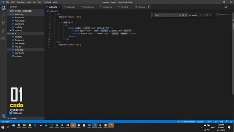Open the Edit menu
Viewport: 234px width, 132px height.
coord(13,2)
